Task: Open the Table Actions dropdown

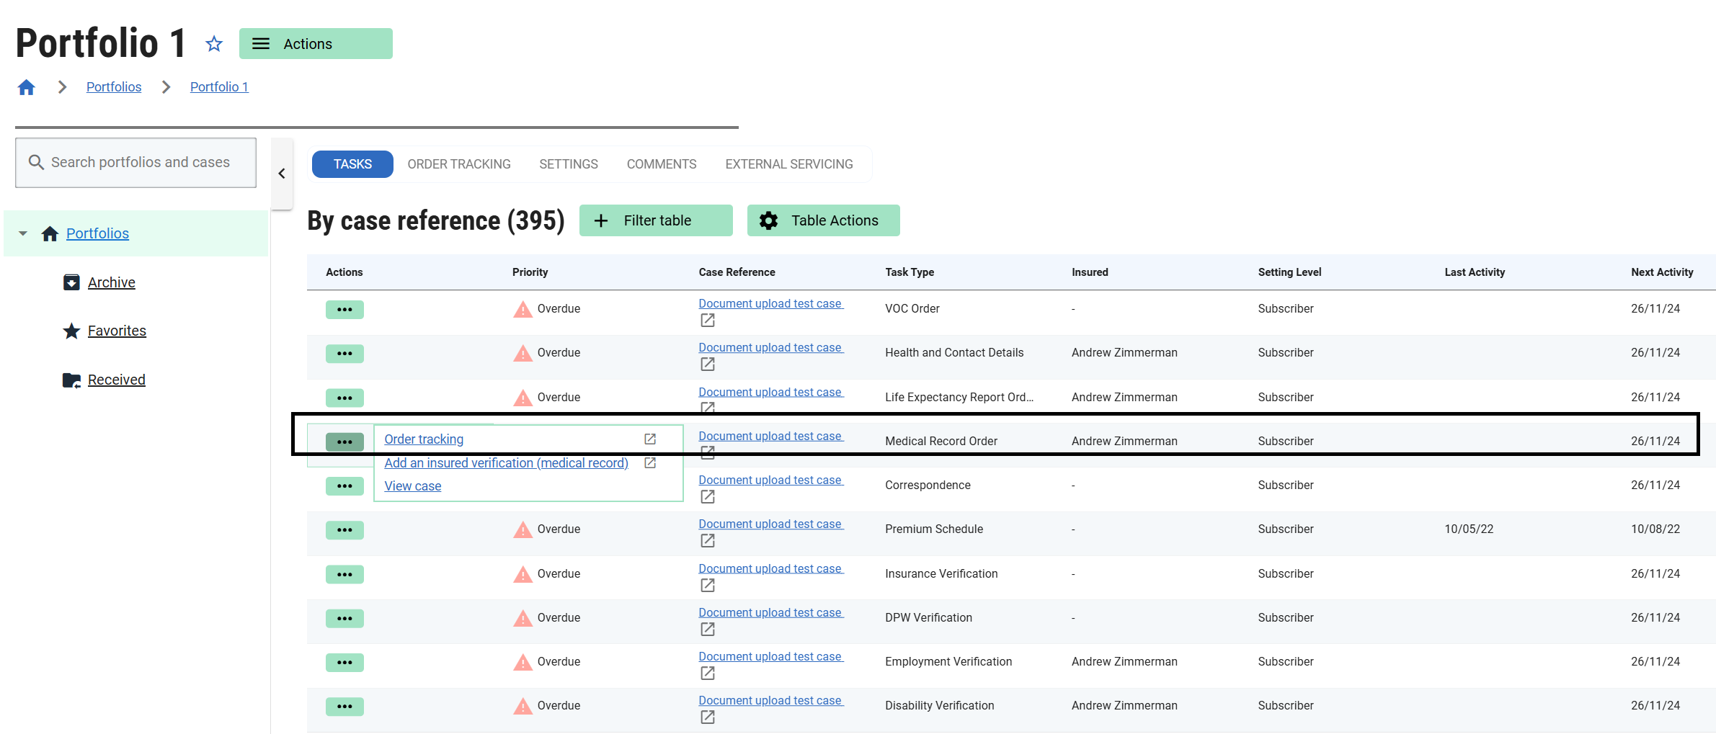Action: pyautogui.click(x=823, y=220)
